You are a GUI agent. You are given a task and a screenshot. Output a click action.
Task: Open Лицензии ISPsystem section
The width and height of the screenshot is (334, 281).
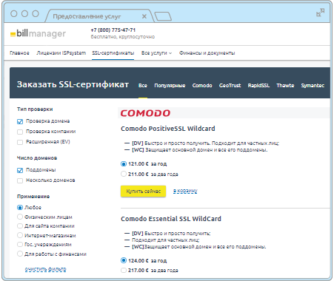point(61,53)
